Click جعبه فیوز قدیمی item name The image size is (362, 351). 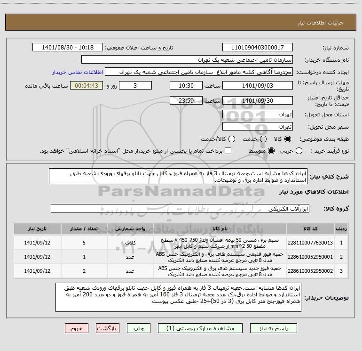click(220, 257)
